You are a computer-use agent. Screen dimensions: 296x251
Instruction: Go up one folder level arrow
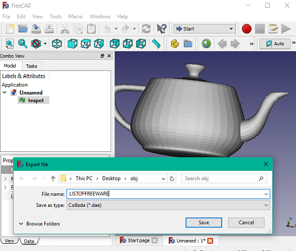click(x=53, y=179)
